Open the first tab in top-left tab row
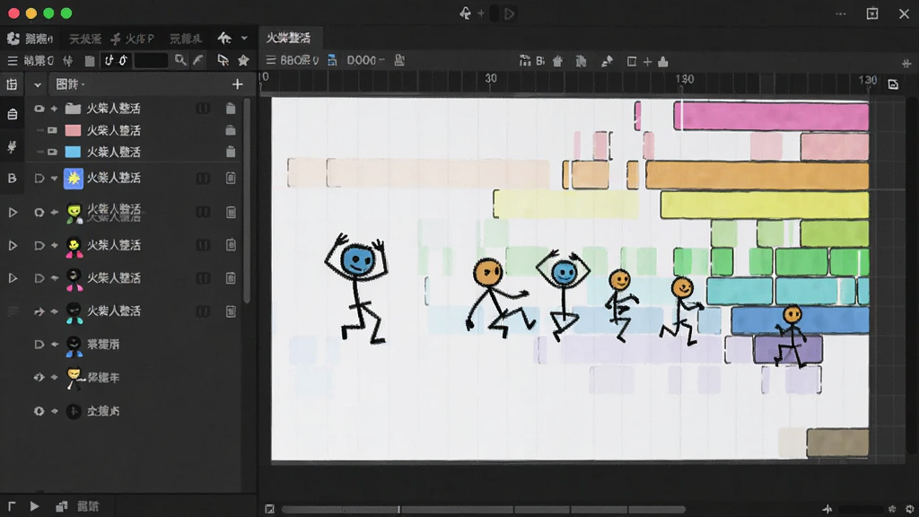Image resolution: width=919 pixels, height=517 pixels. pos(31,39)
